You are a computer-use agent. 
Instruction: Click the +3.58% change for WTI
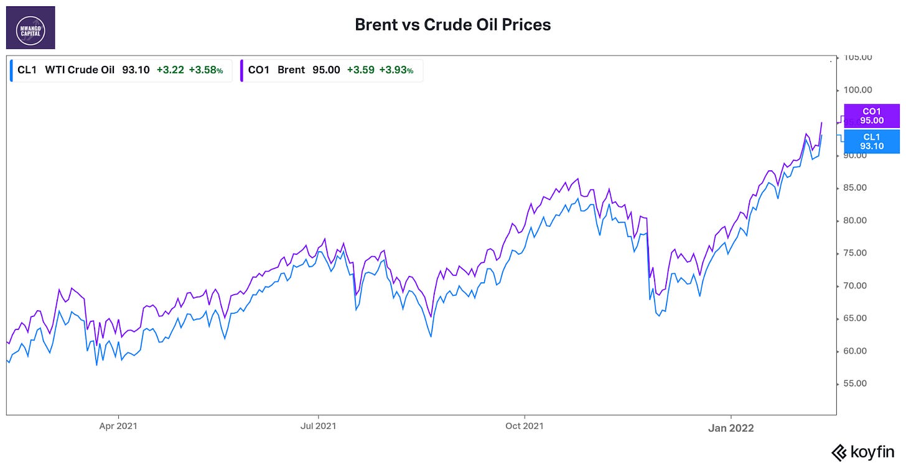coord(206,70)
